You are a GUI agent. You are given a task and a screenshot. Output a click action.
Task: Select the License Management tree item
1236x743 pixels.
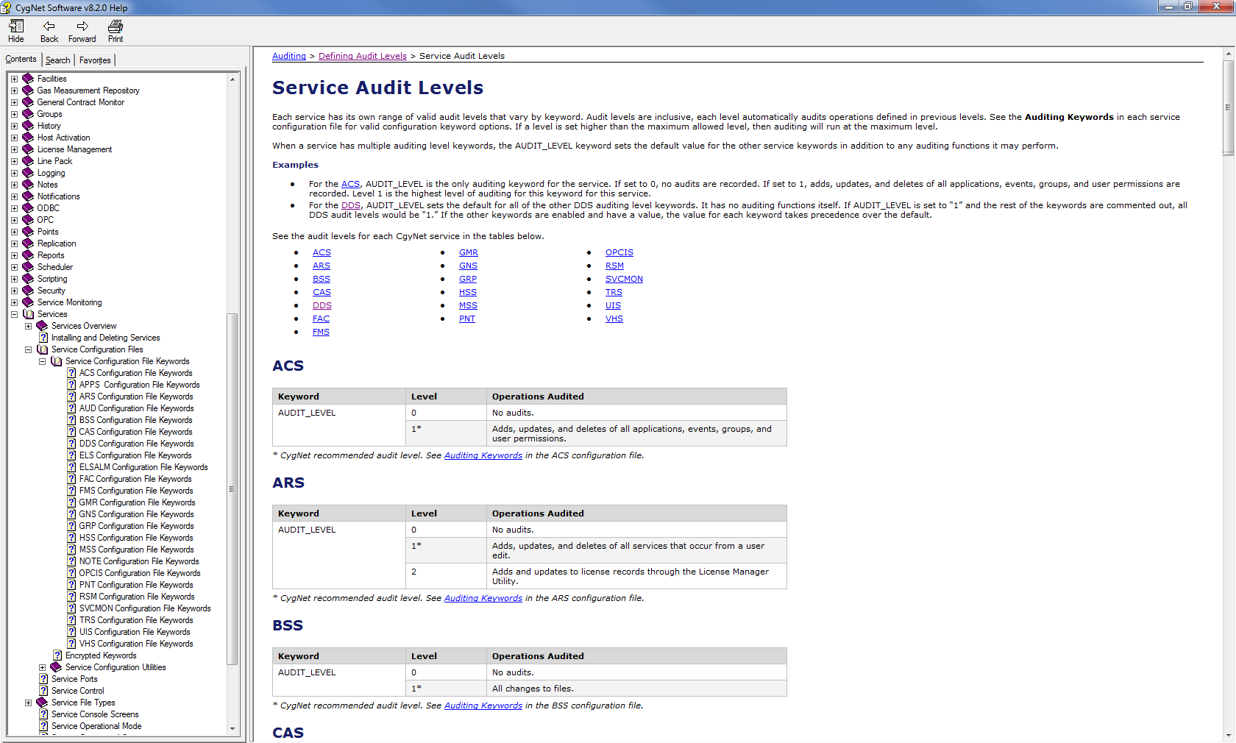pyautogui.click(x=74, y=149)
